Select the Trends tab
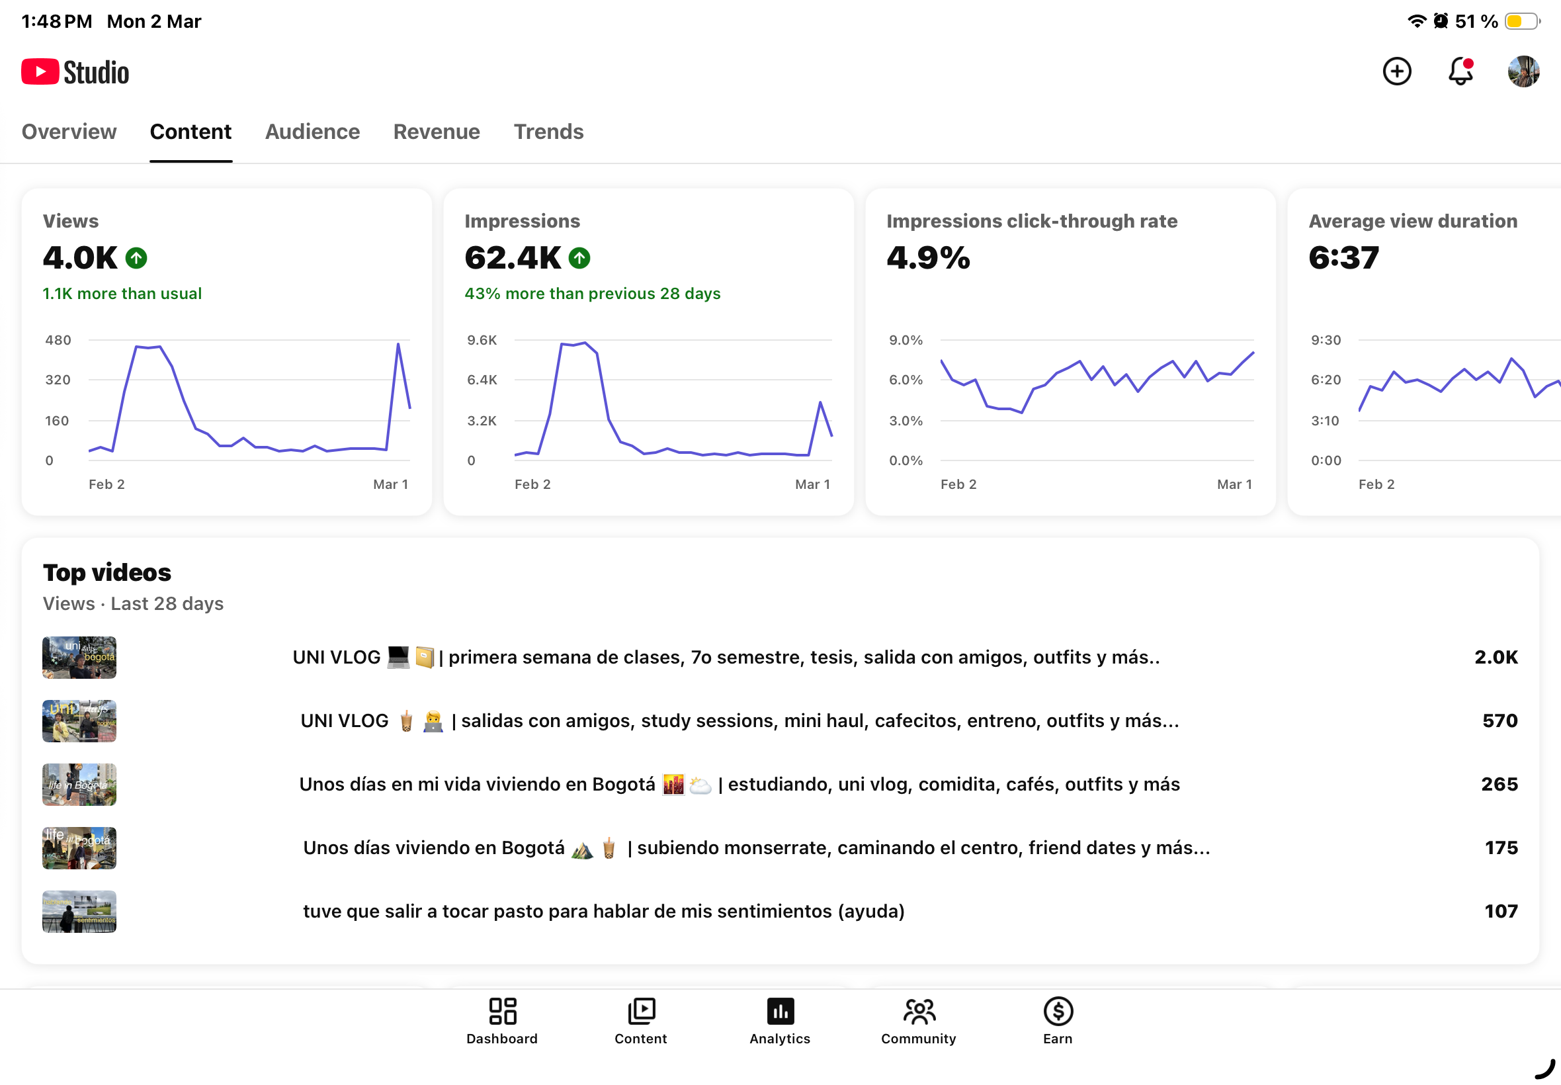Viewport: 1561px width, 1085px height. click(548, 131)
